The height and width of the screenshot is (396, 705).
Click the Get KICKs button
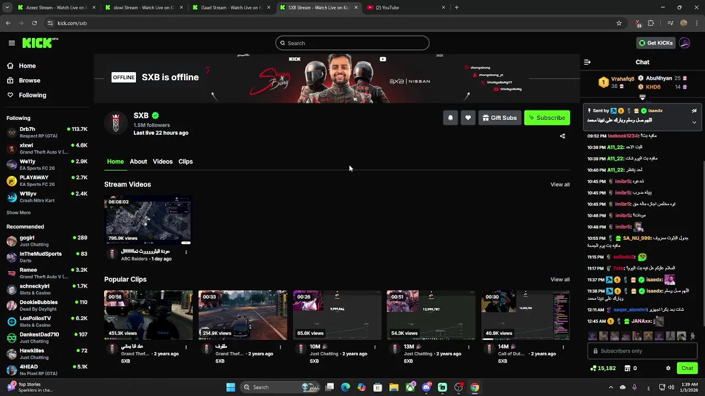click(655, 43)
